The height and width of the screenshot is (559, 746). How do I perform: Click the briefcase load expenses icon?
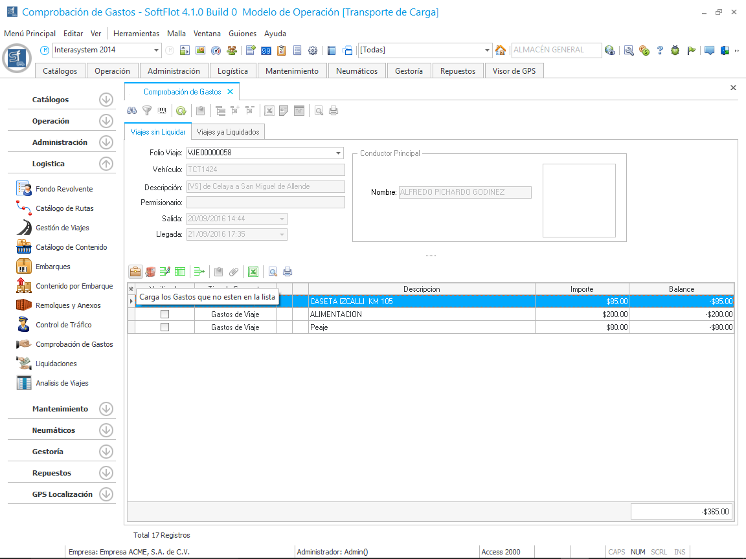135,272
